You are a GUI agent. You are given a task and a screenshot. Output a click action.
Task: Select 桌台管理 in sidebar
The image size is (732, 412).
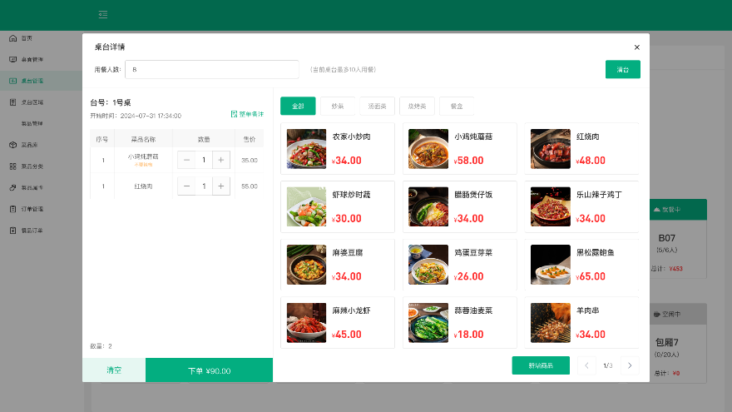42,81
